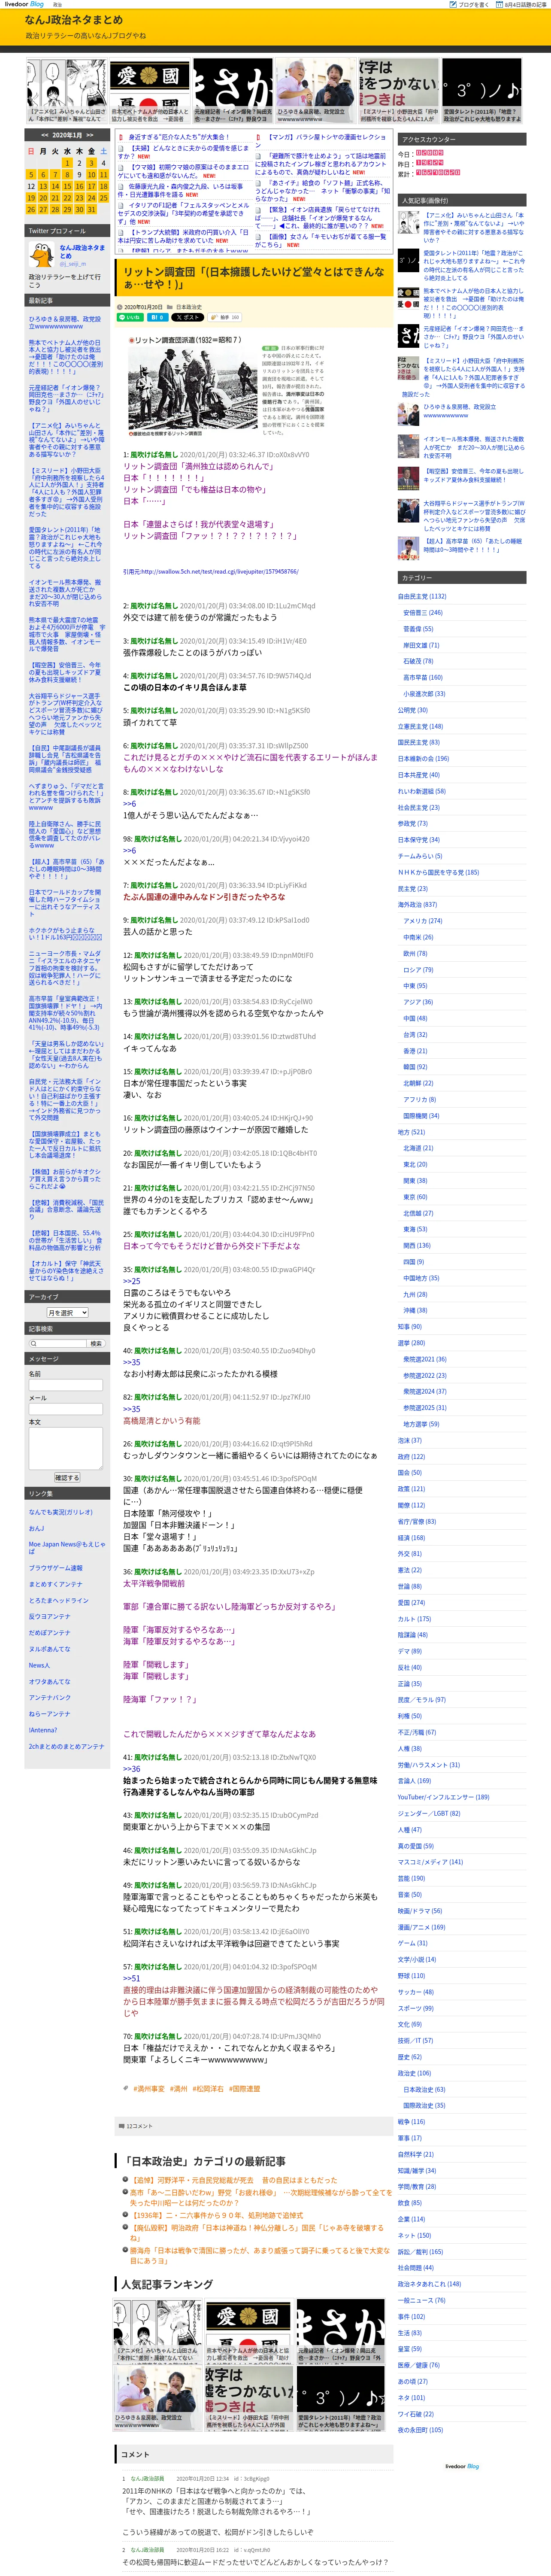Click the #国際連盟 hashtag
The height and width of the screenshot is (2576, 551).
tap(244, 2088)
